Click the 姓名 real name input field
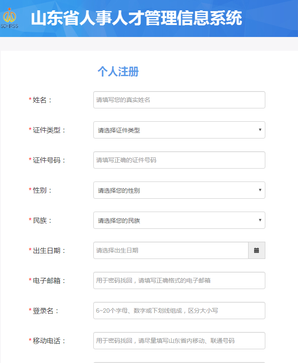The width and height of the screenshot is (298, 363). point(179,100)
